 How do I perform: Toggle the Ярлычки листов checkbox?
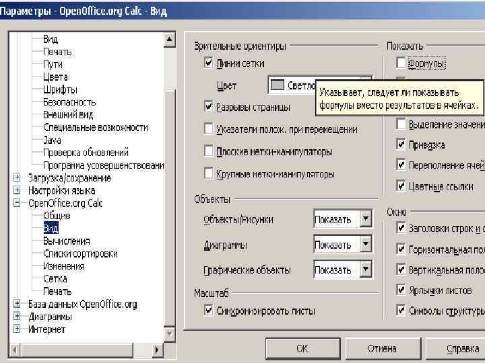[401, 290]
